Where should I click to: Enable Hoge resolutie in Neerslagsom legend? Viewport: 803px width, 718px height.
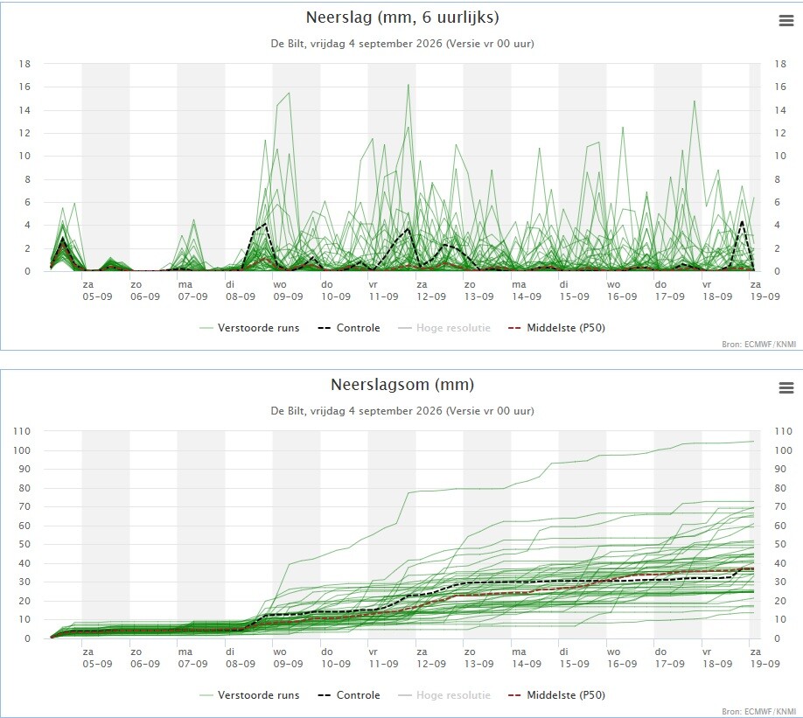coord(444,695)
